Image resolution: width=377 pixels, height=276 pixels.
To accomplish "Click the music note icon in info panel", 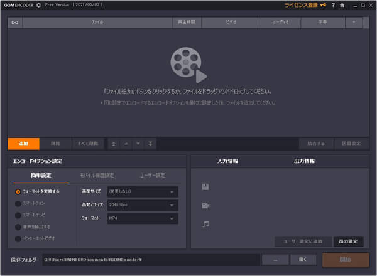I will tap(205, 224).
